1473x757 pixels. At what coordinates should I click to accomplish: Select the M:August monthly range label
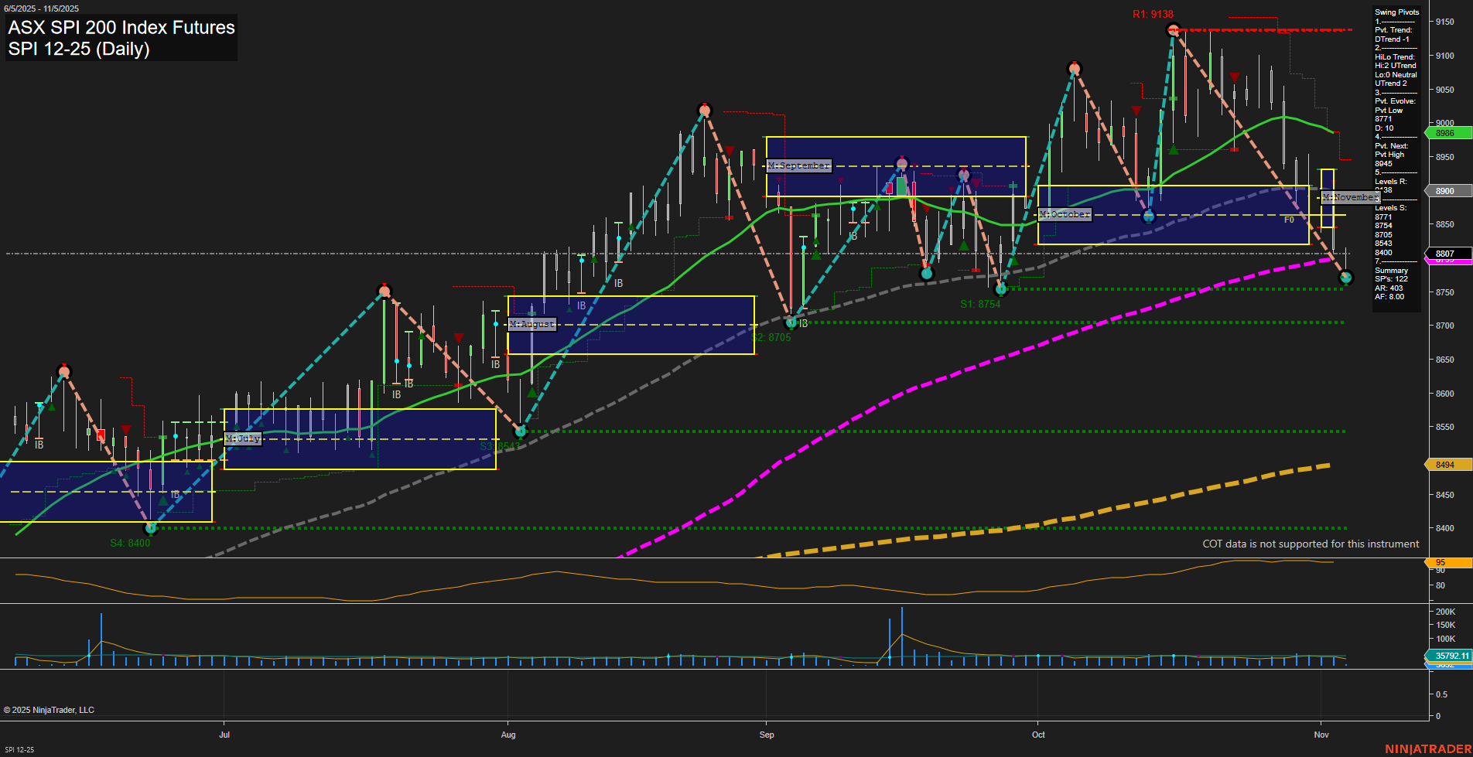pos(532,324)
